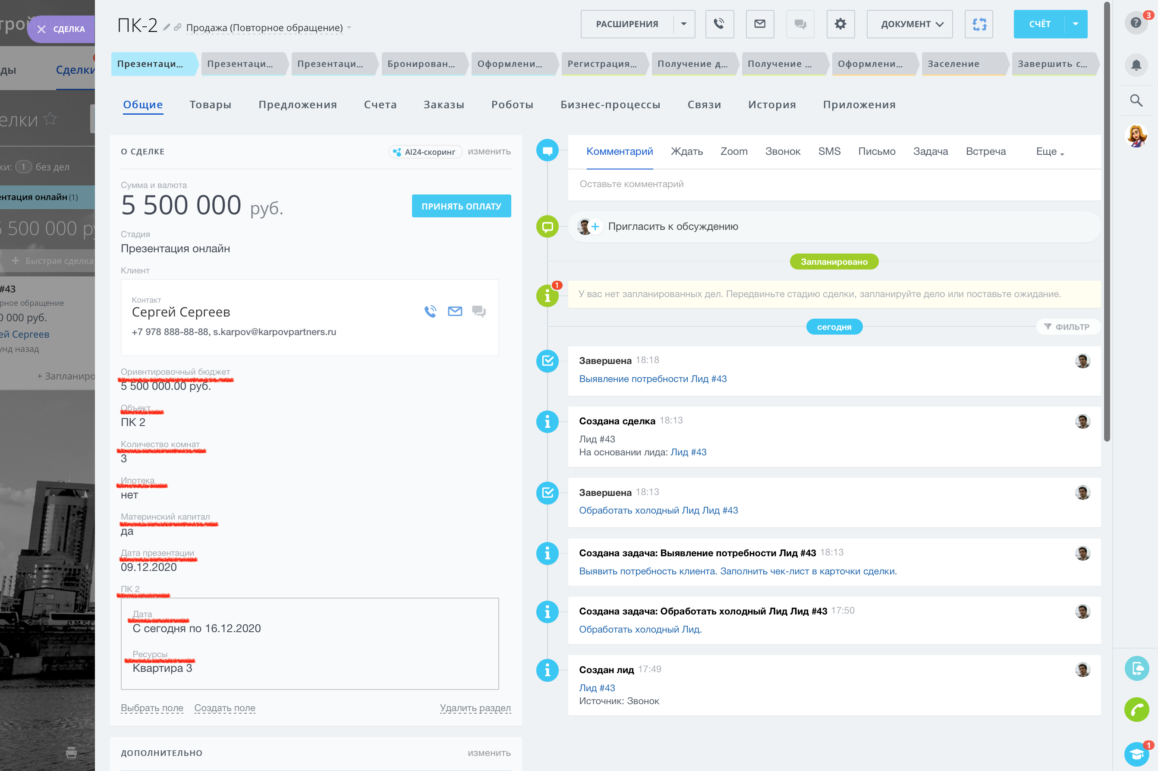Expand the Счёт button arrow
Image resolution: width=1158 pixels, height=771 pixels.
click(x=1075, y=24)
